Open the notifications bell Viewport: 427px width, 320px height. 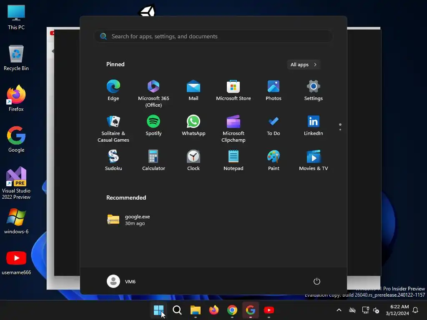coord(416,310)
